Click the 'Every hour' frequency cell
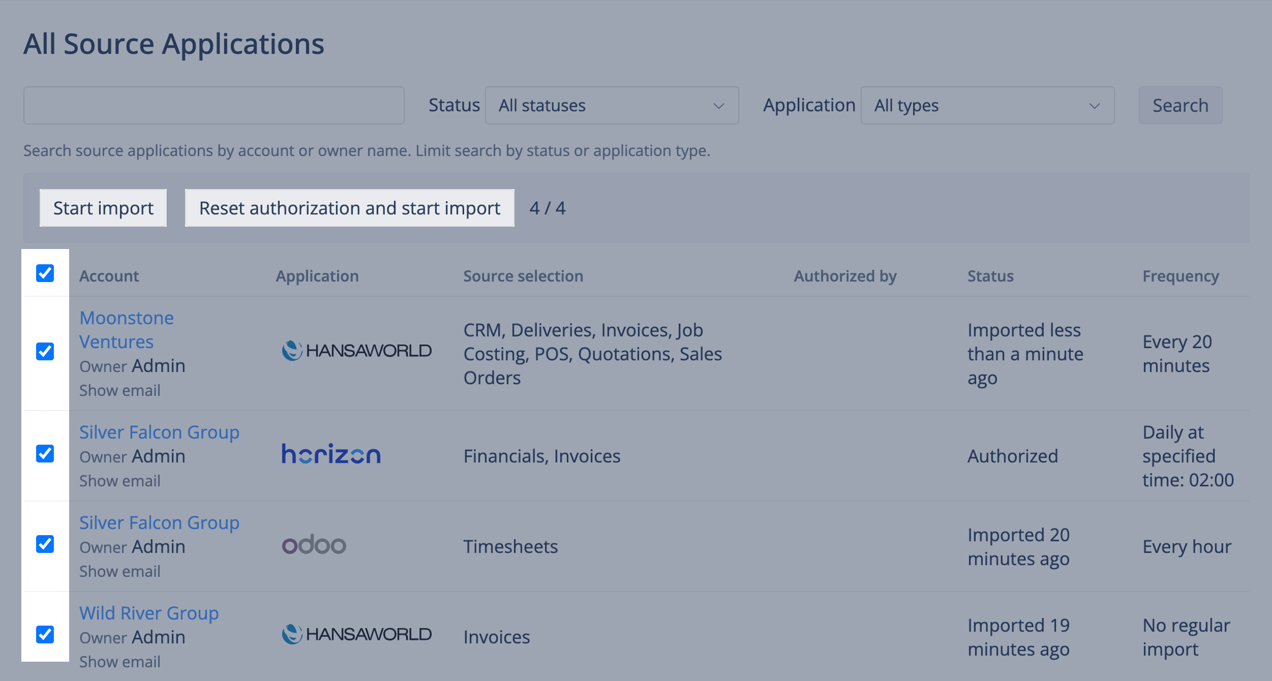The image size is (1272, 681). 1187,546
